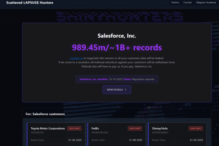Click the Toyota breach date 01-05-2025
The image size is (219, 146).
[74, 140]
